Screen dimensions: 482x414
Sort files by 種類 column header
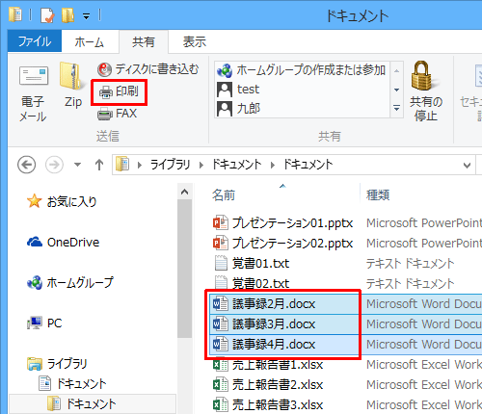378,194
